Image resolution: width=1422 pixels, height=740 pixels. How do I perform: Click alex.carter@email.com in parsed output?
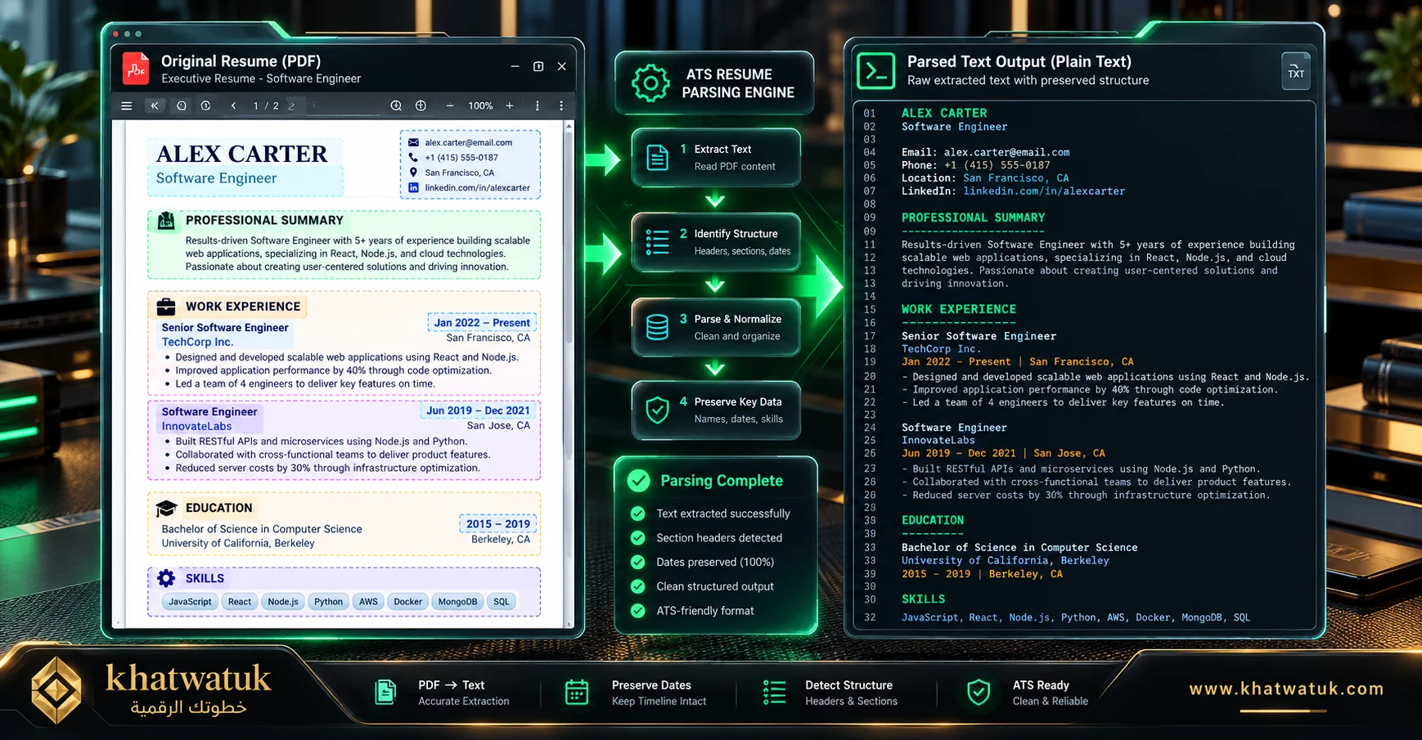[1006, 152]
